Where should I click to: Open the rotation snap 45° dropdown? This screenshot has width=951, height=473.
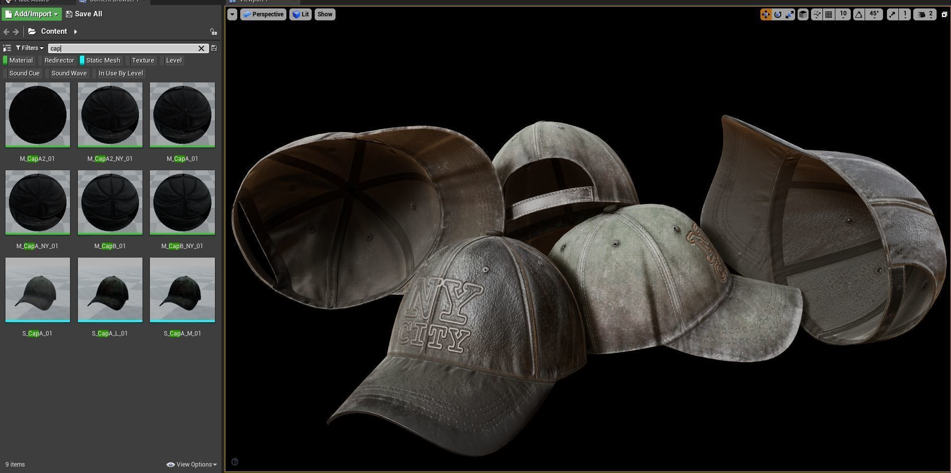point(874,14)
